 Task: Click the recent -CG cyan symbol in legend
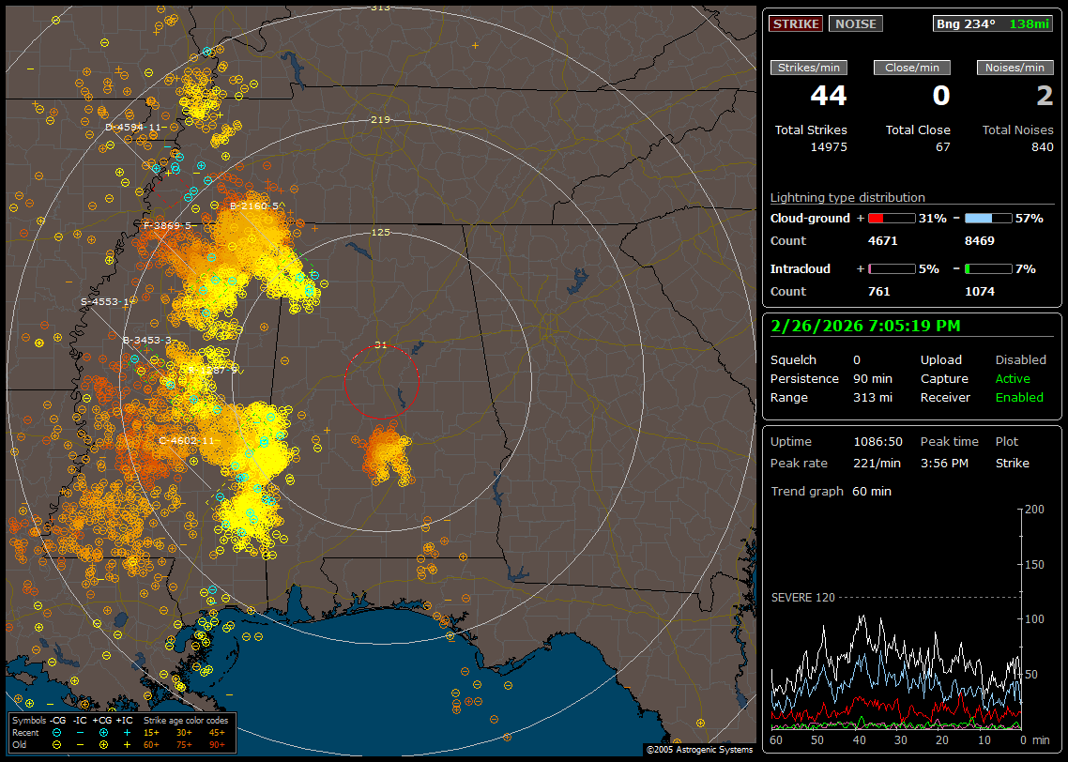[57, 732]
